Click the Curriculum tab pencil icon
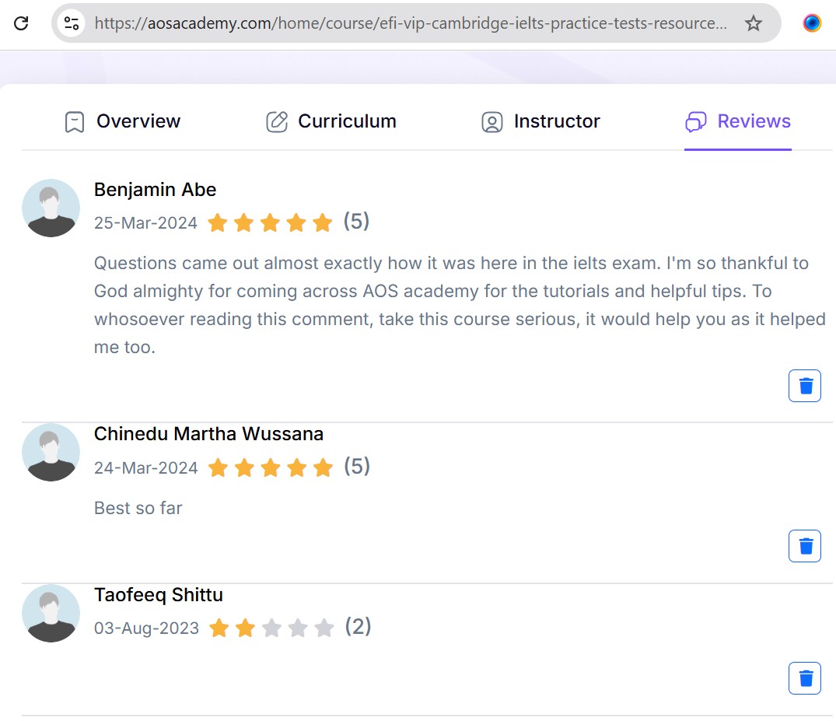The height and width of the screenshot is (721, 836). [277, 121]
